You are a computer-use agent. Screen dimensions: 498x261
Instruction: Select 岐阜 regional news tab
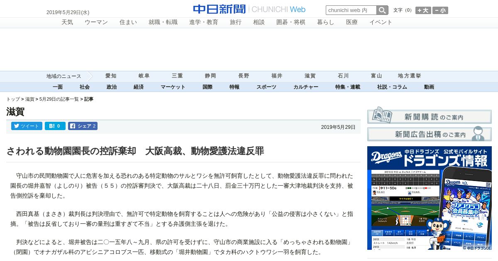144,76
